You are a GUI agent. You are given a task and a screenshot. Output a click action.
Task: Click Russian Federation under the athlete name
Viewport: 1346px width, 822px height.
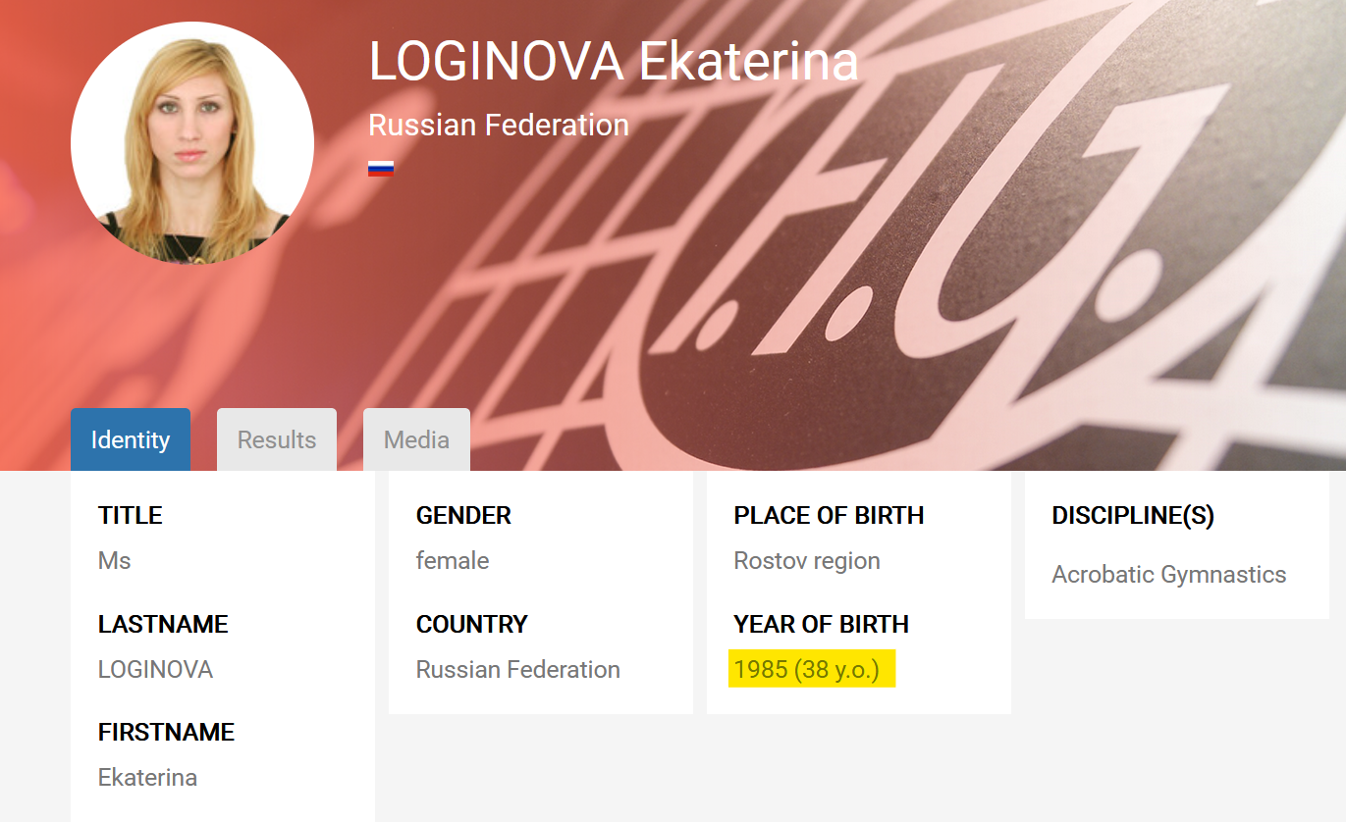pyautogui.click(x=498, y=126)
